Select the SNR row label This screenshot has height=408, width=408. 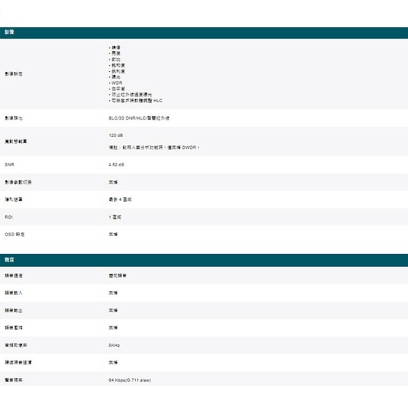pos(9,165)
